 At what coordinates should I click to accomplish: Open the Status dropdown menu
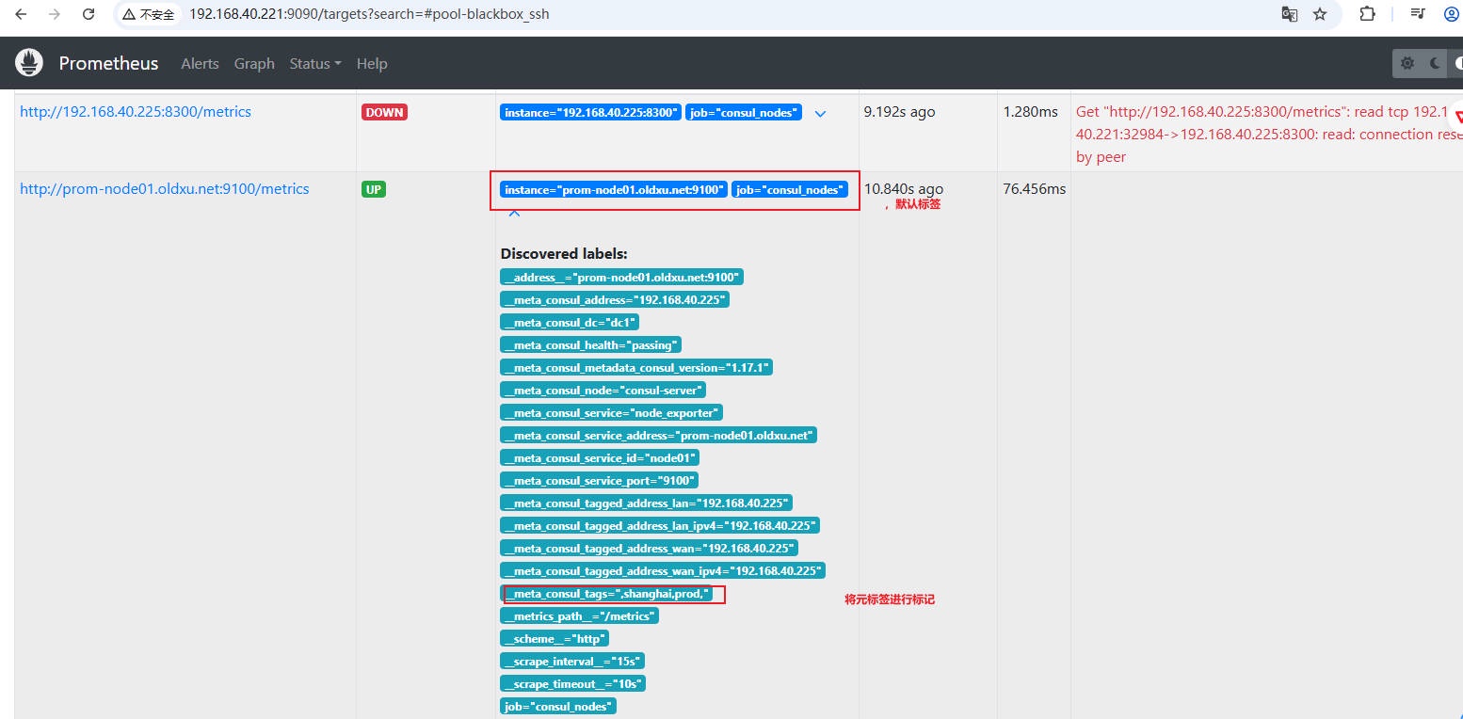315,63
